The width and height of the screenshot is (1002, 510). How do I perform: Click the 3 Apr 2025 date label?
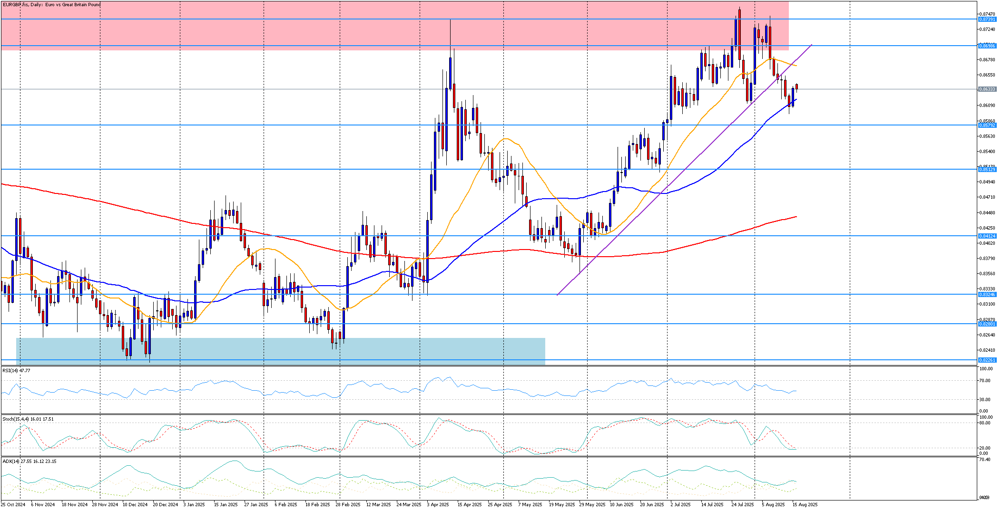click(x=439, y=504)
